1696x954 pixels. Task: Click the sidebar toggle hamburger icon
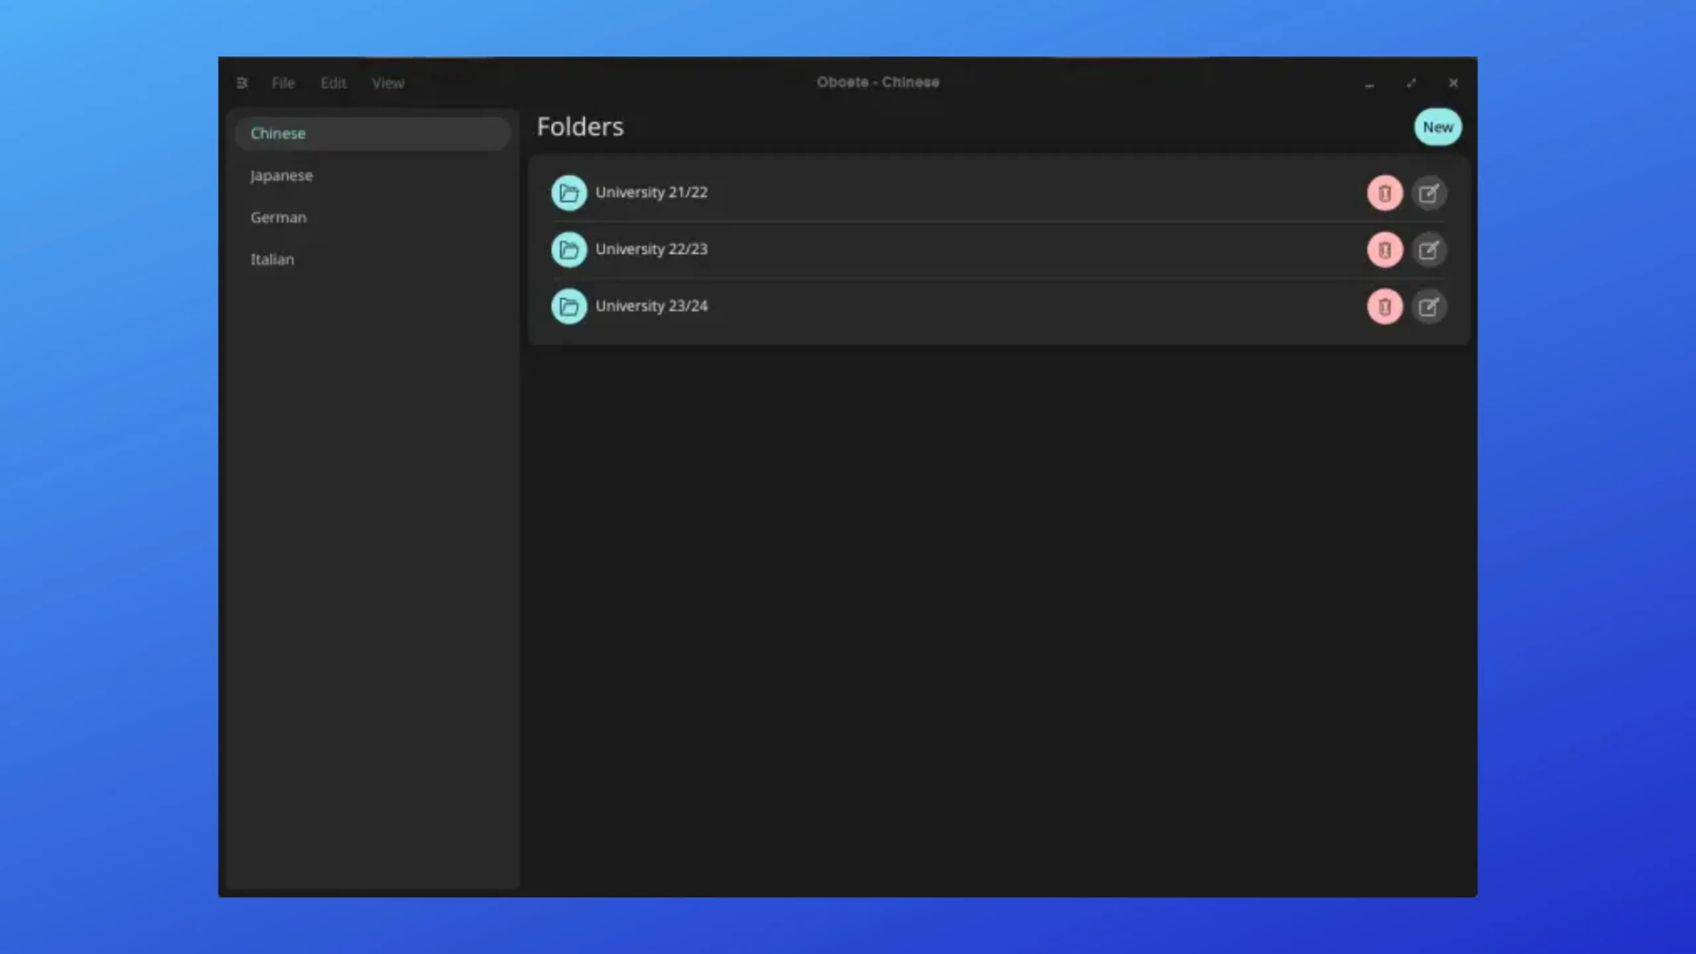click(242, 83)
